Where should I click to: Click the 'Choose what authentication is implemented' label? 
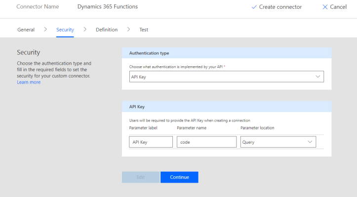tap(177, 67)
